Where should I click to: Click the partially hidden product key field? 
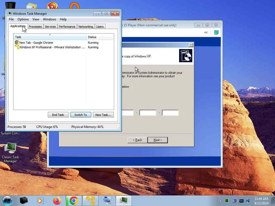pyautogui.click(x=128, y=113)
